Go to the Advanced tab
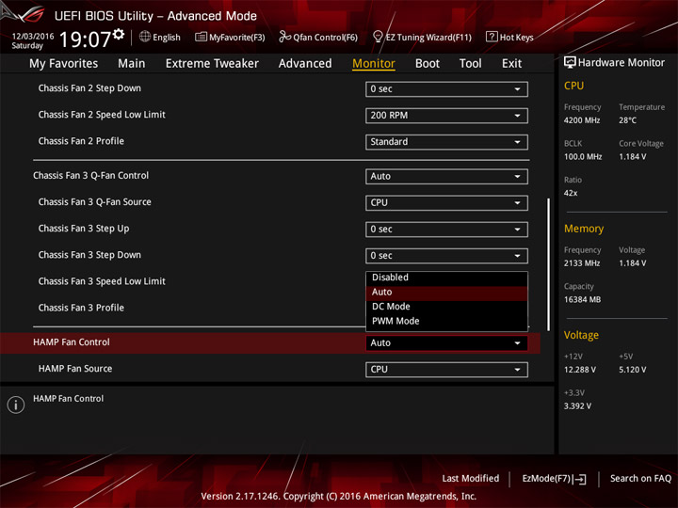The width and height of the screenshot is (678, 508). coord(305,64)
